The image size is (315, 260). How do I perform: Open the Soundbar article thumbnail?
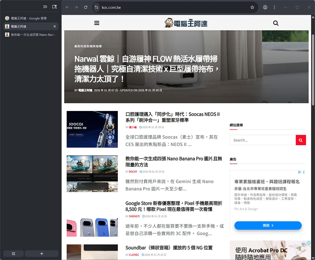point(92,252)
